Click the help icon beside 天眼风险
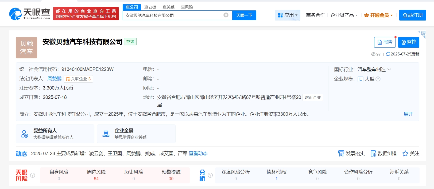 (x=33, y=175)
